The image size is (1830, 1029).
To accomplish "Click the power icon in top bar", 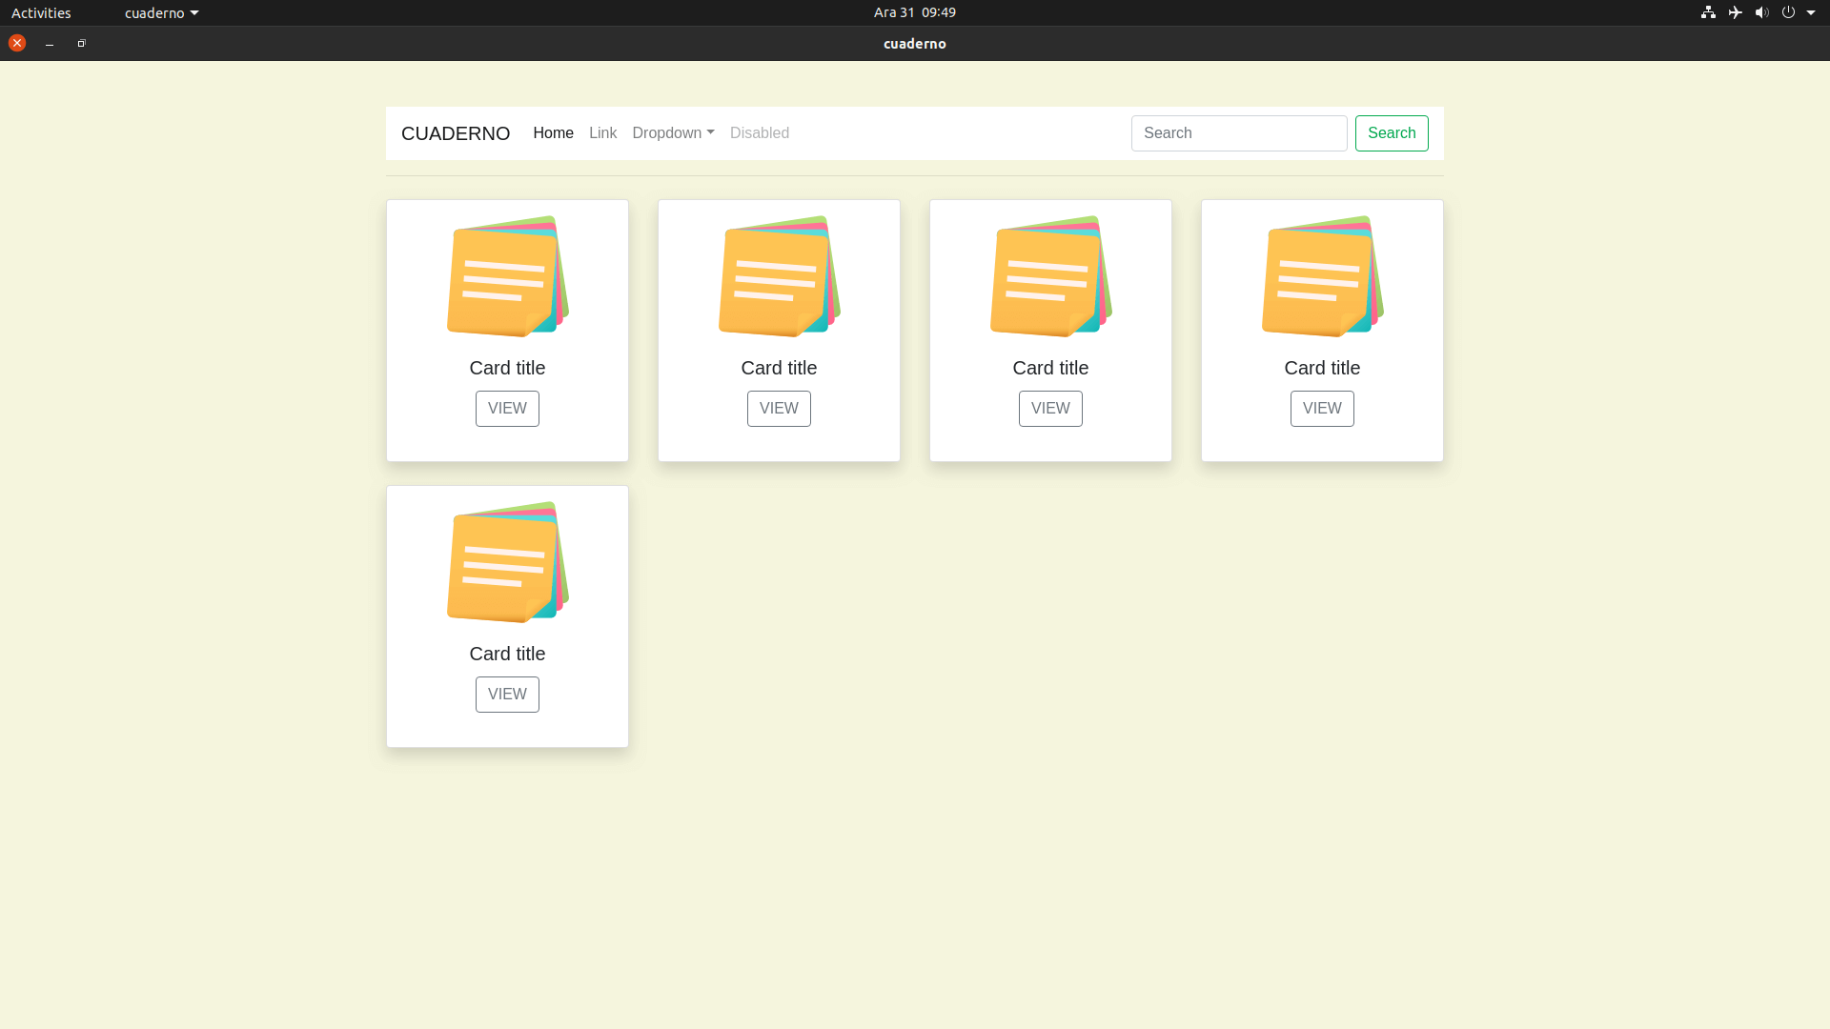I will point(1788,12).
